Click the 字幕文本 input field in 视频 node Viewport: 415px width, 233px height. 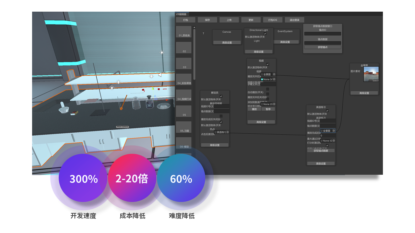point(268,84)
